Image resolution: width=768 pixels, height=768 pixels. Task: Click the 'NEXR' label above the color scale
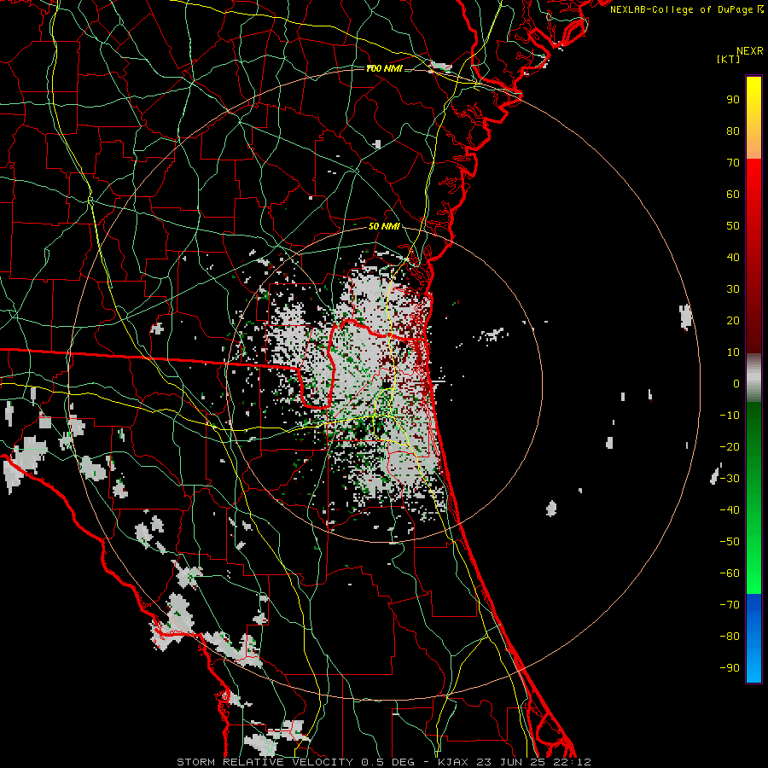point(749,51)
